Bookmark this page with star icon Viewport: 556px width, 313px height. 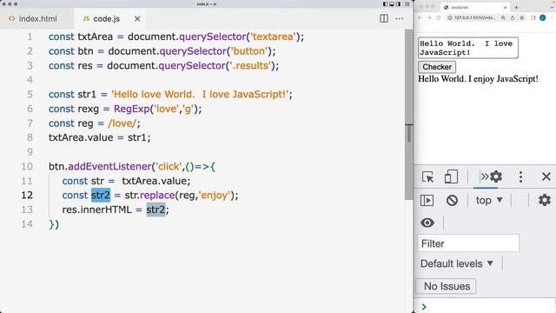coord(521,17)
